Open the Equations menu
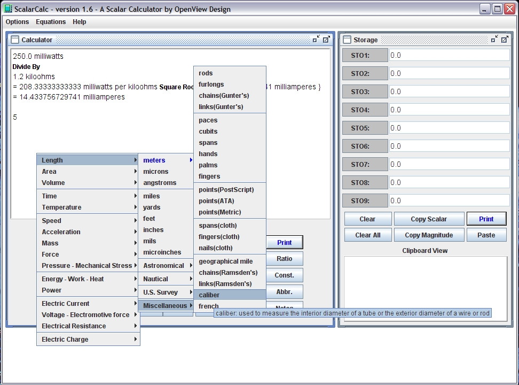 pos(51,22)
